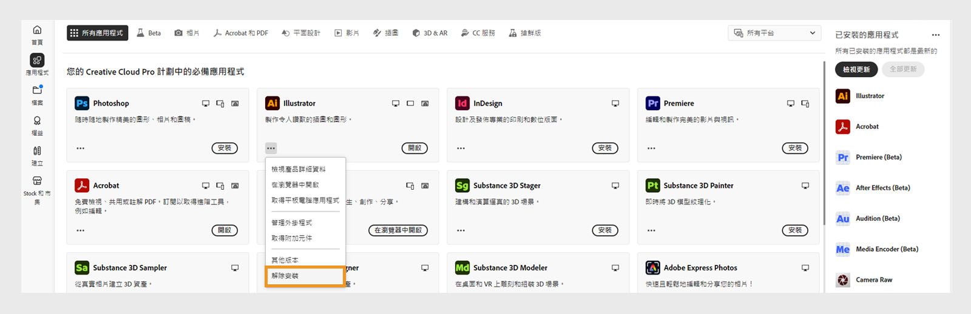The image size is (971, 314).
Task: Click installed list Media Encoder (Beta) icon
Action: click(843, 249)
